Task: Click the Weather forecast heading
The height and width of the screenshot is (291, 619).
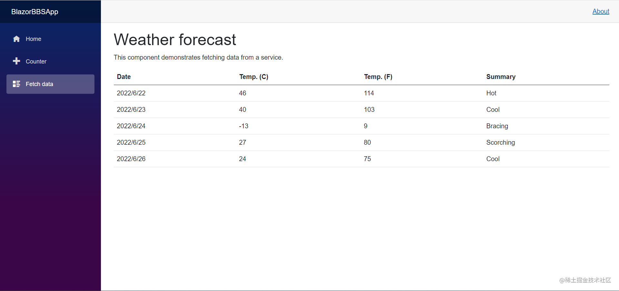Action: coord(175,40)
